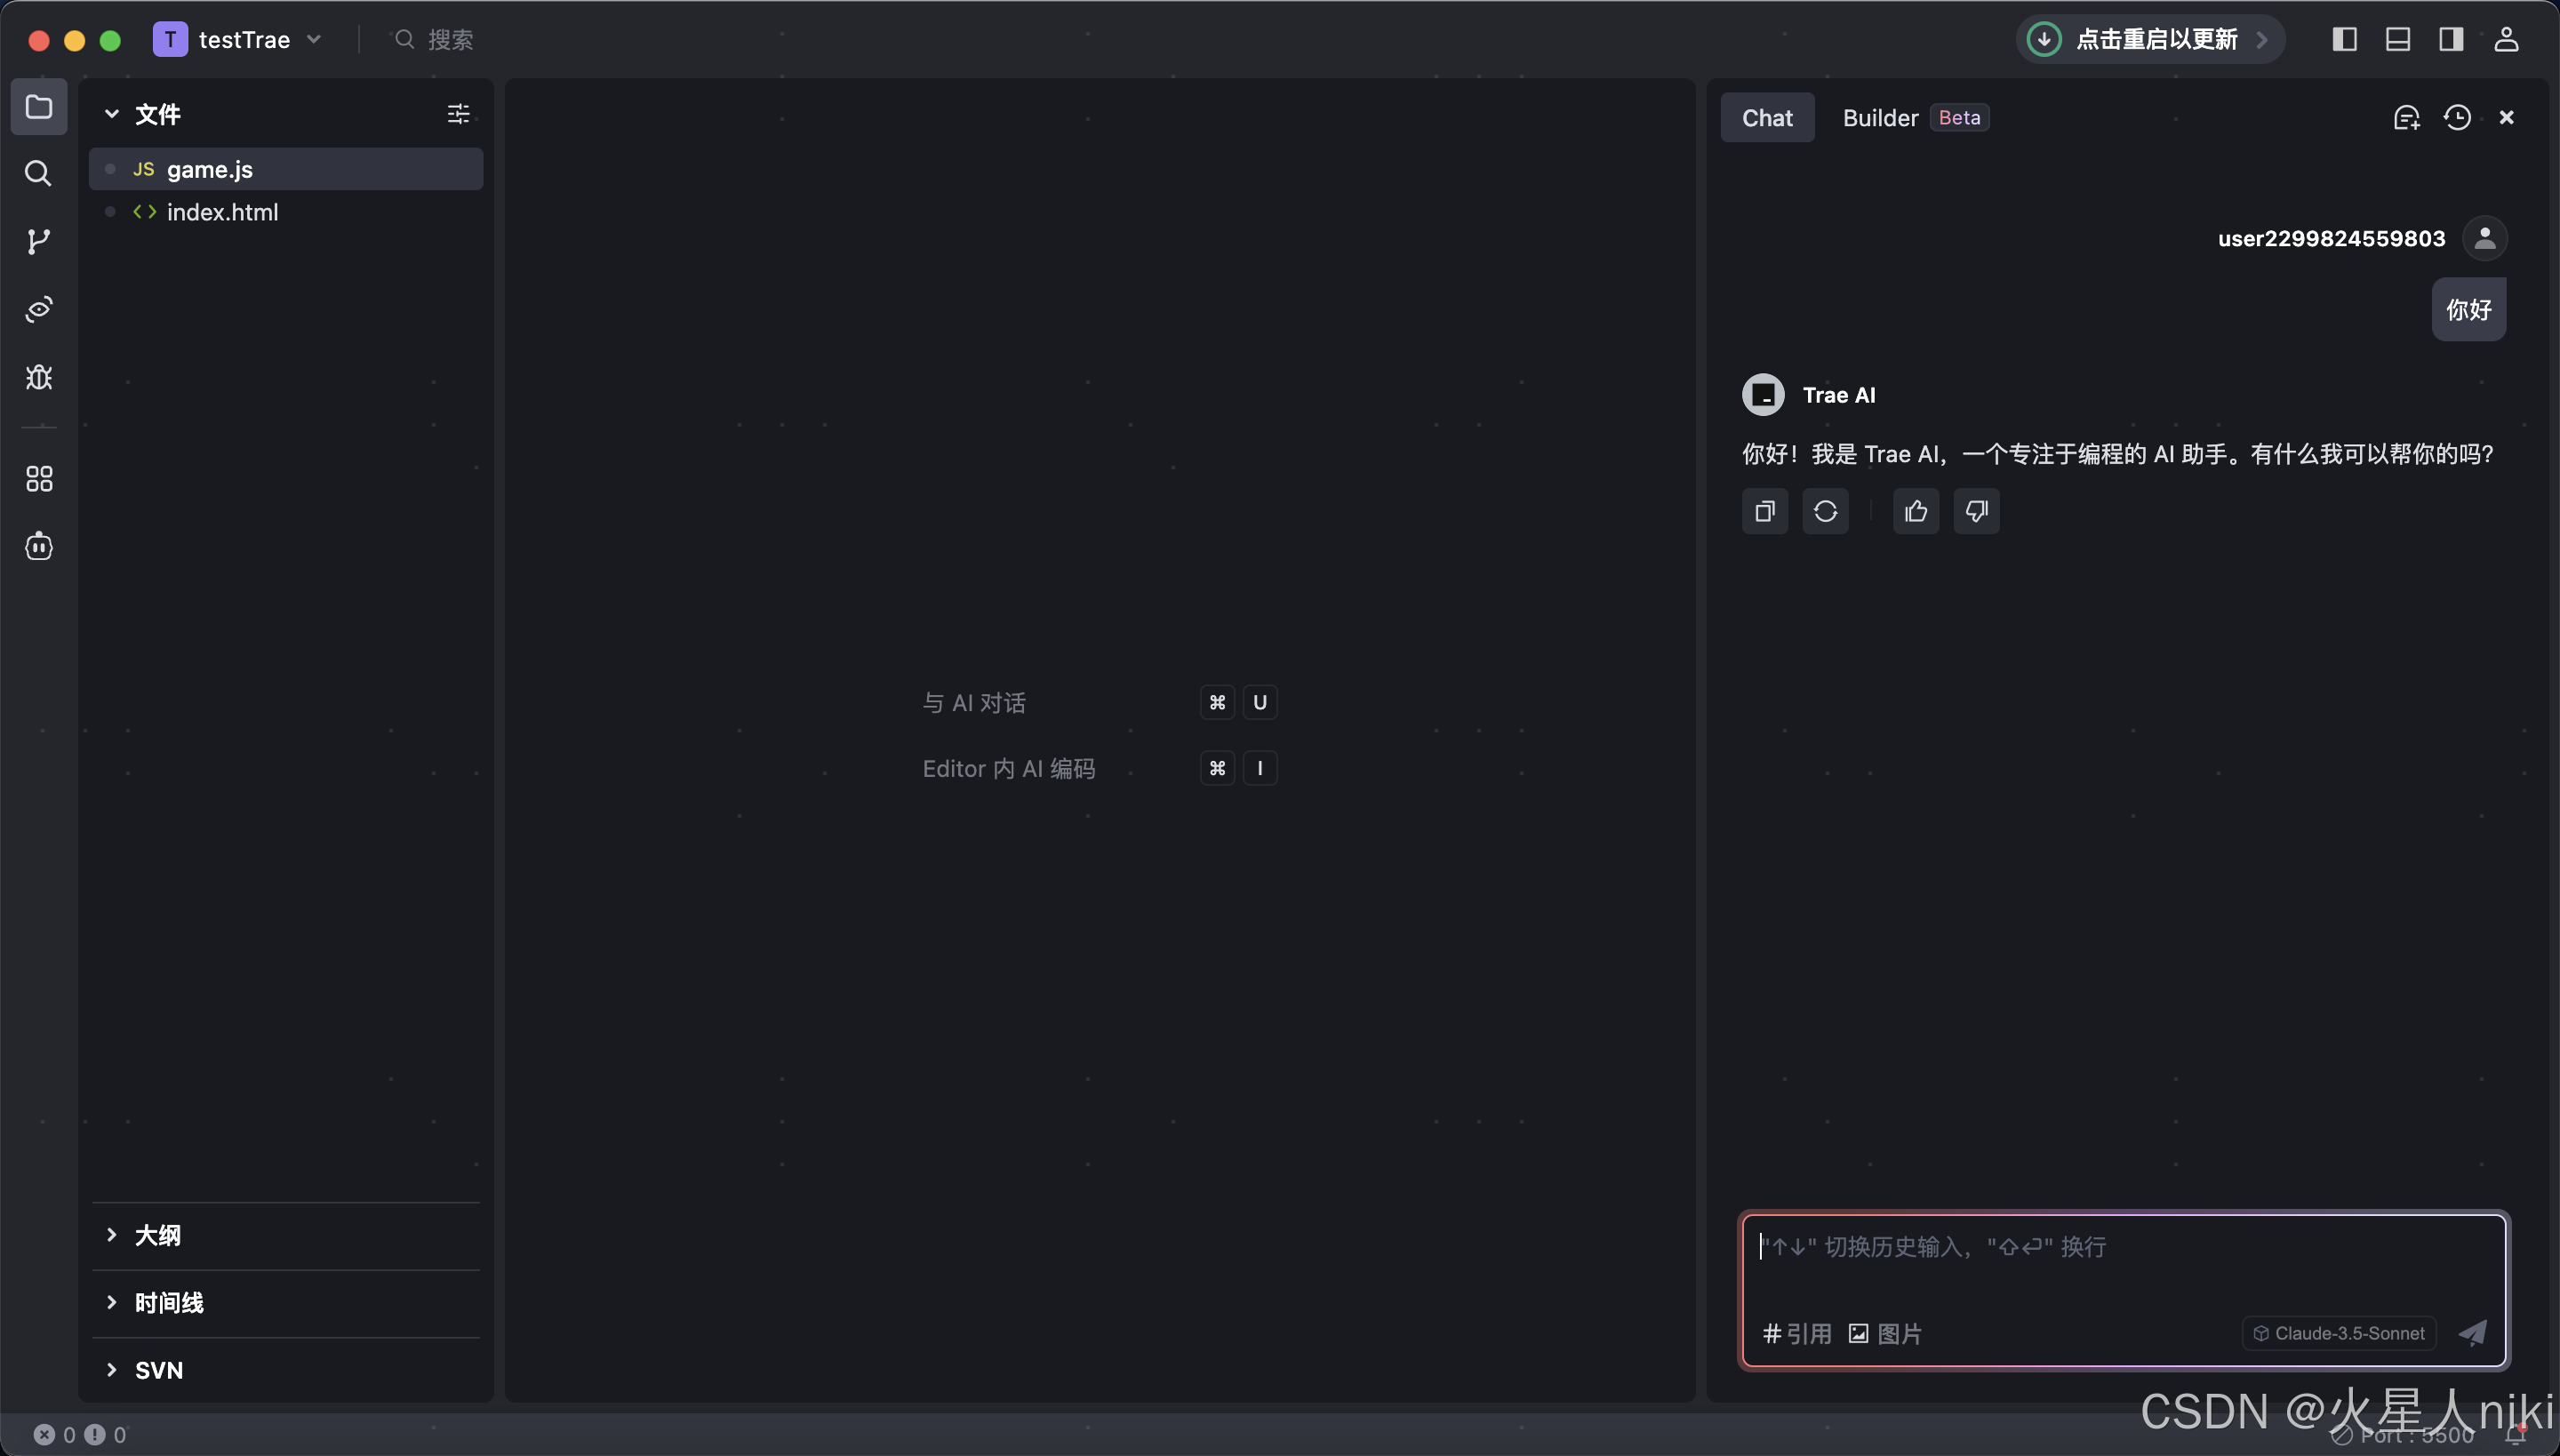The height and width of the screenshot is (1456, 2560).
Task: Switch to the Builder tab
Action: click(x=1879, y=117)
